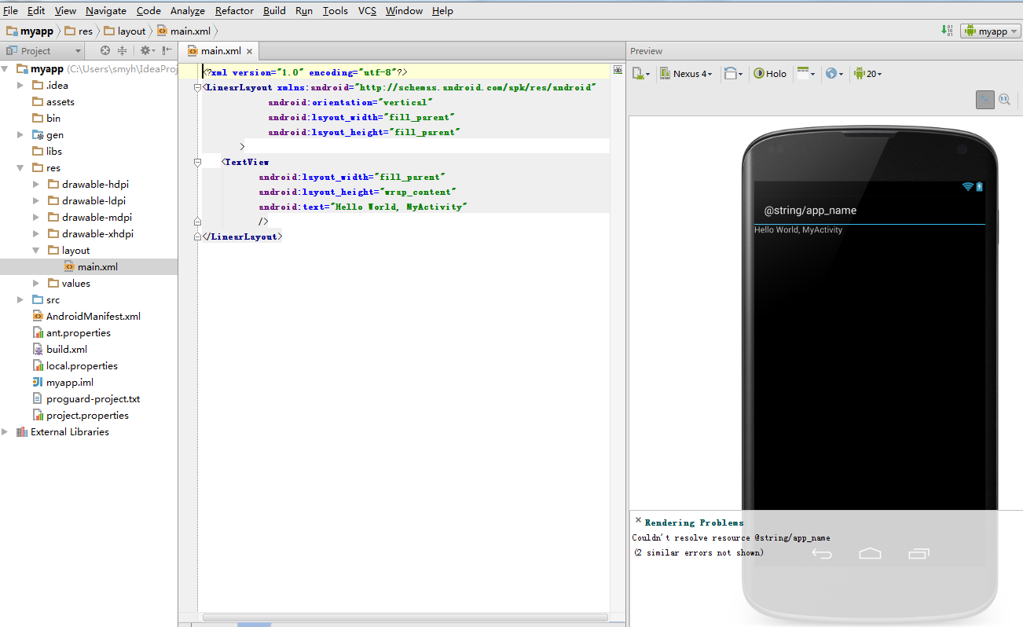Click the Make Project build icon
The image size is (1023, 627).
947,31
